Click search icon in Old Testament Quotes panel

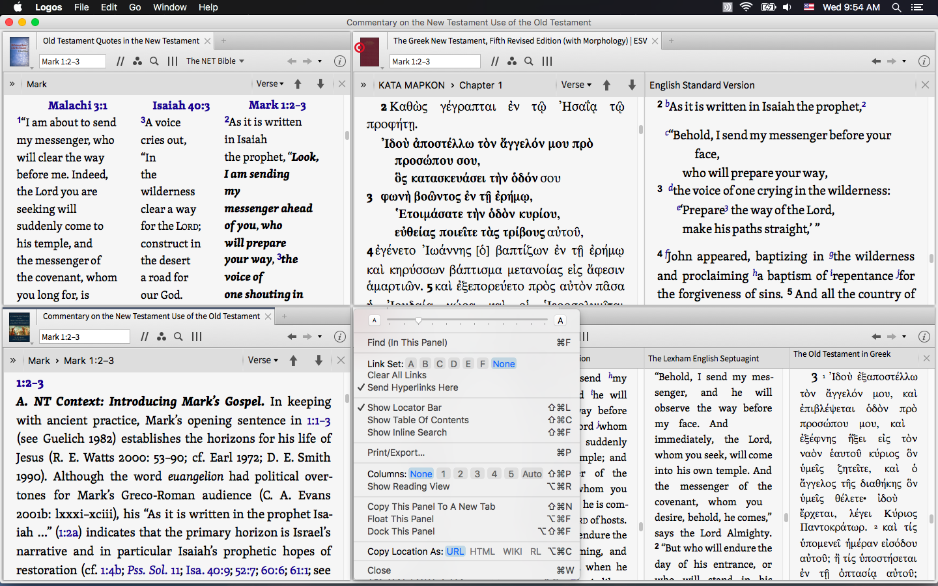154,61
